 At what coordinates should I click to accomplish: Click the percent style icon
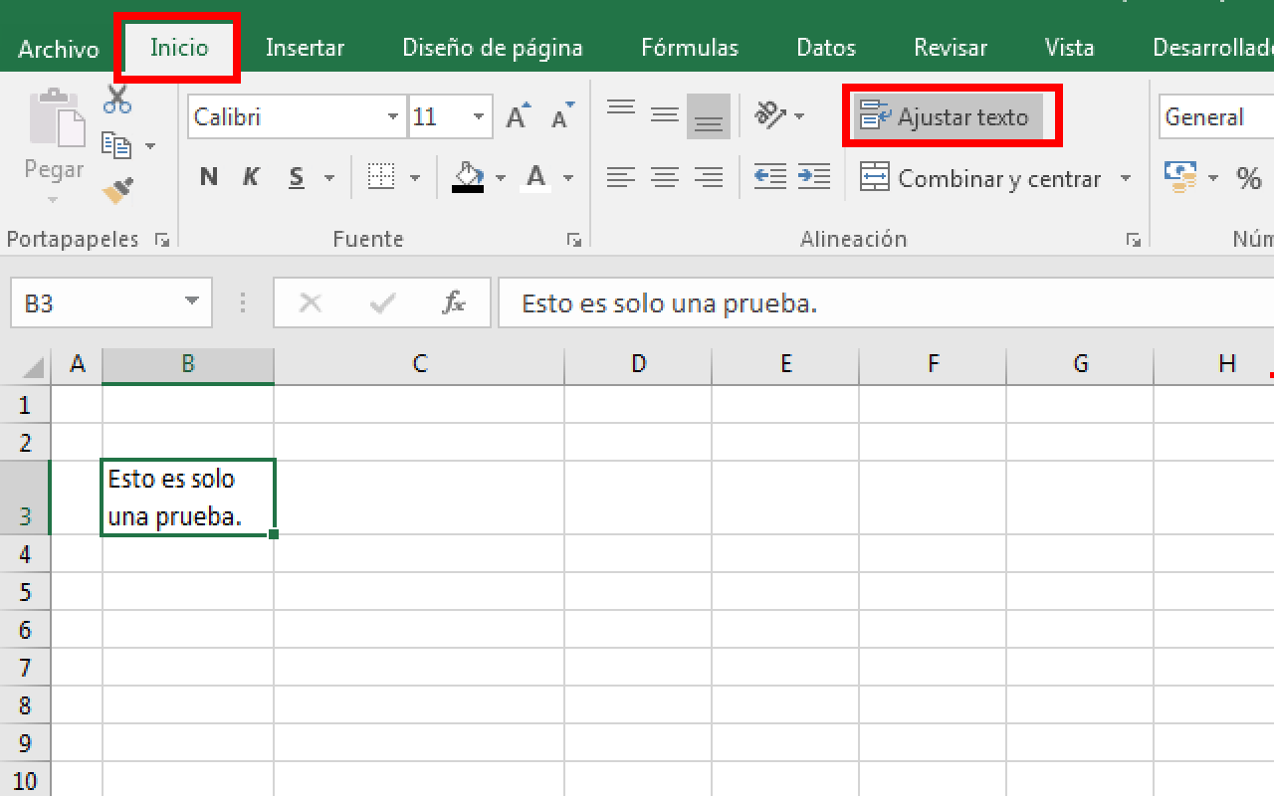click(1249, 177)
